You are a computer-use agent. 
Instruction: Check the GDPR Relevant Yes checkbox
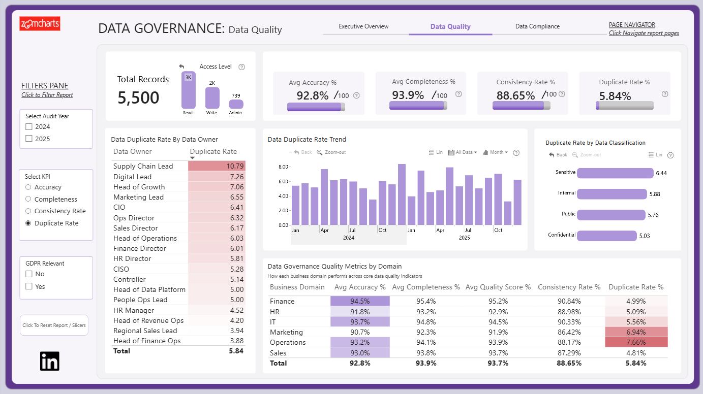tap(29, 286)
